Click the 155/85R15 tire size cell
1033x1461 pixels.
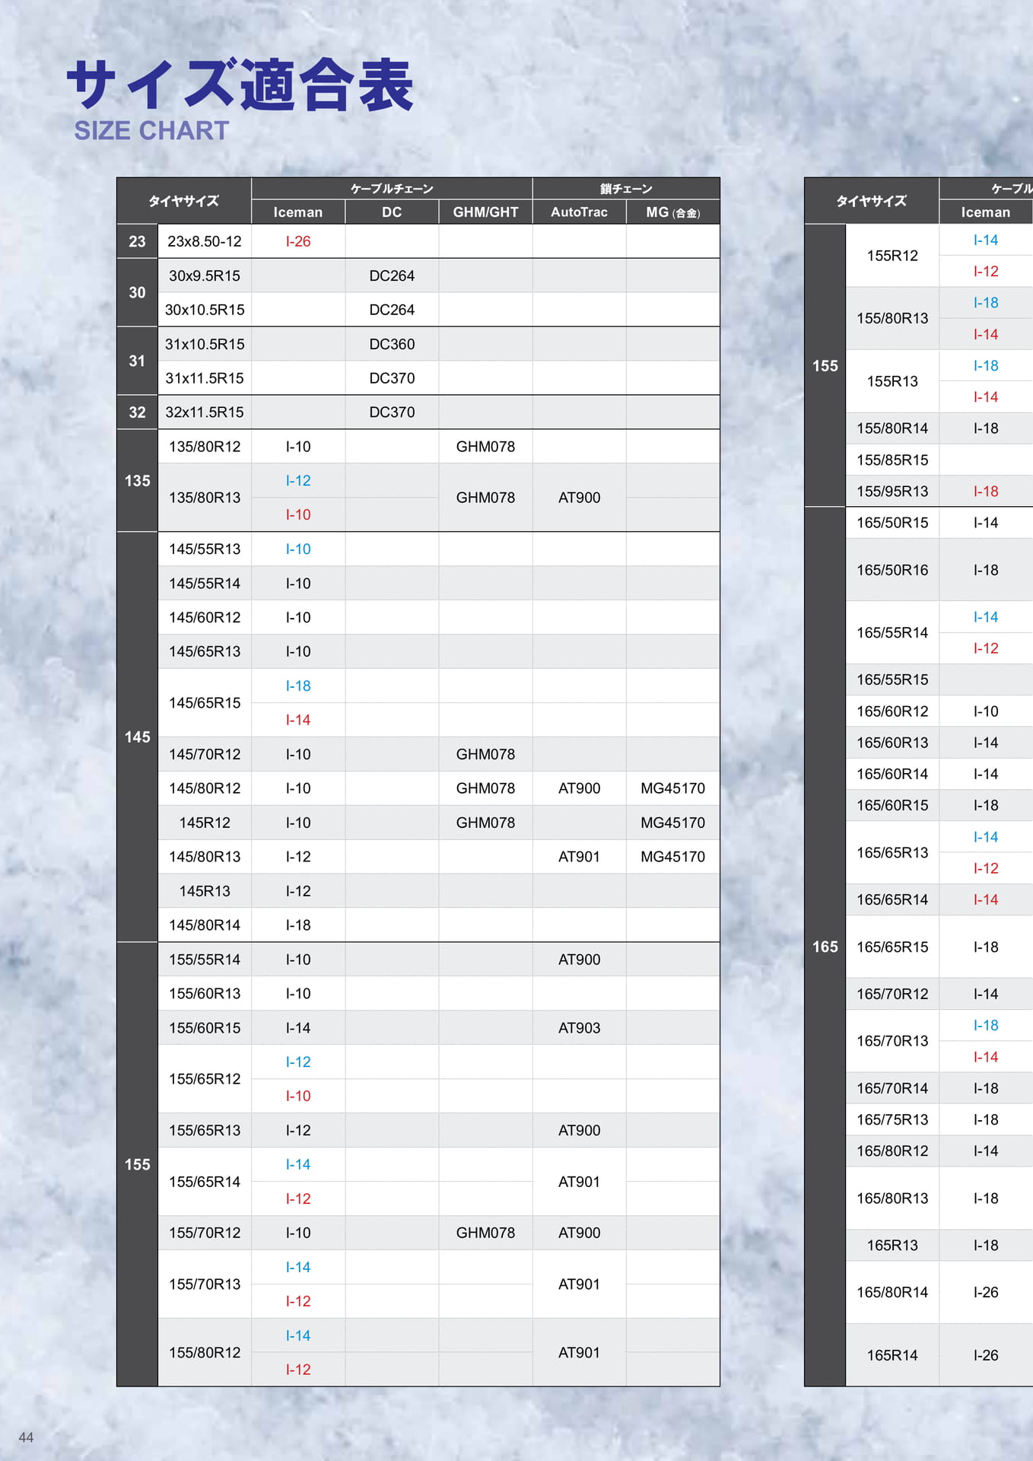(x=892, y=460)
